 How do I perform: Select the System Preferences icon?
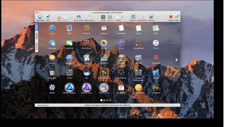pyautogui.click(x=138, y=73)
